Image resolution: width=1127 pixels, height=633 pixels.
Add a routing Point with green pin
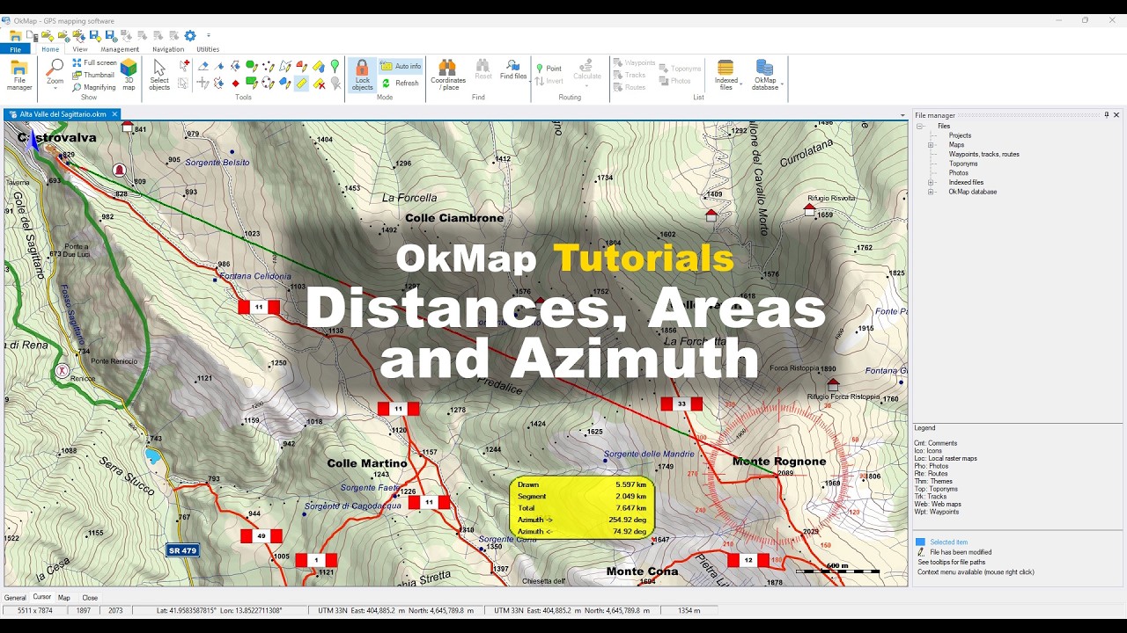548,69
